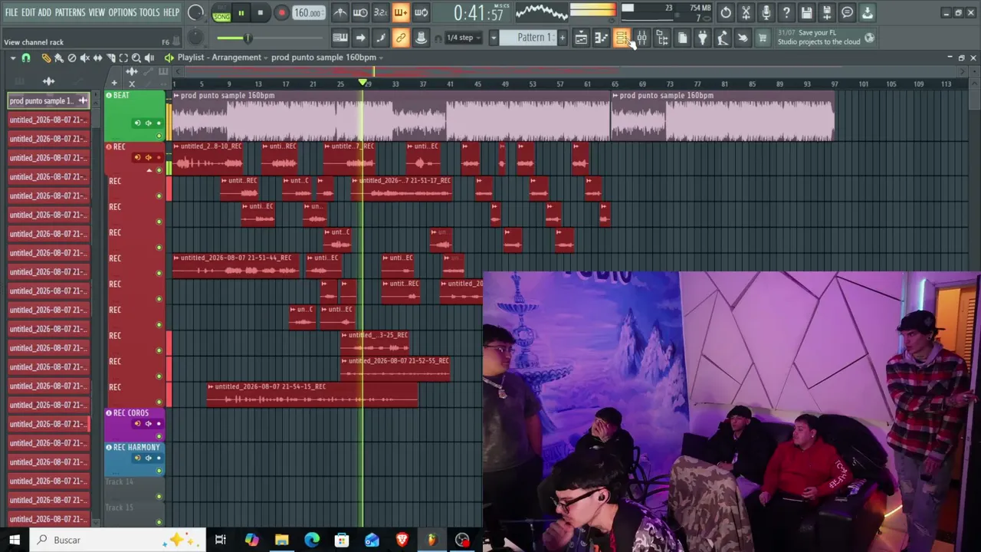Image resolution: width=981 pixels, height=552 pixels.
Task: Click the stop playback button
Action: [x=260, y=12]
